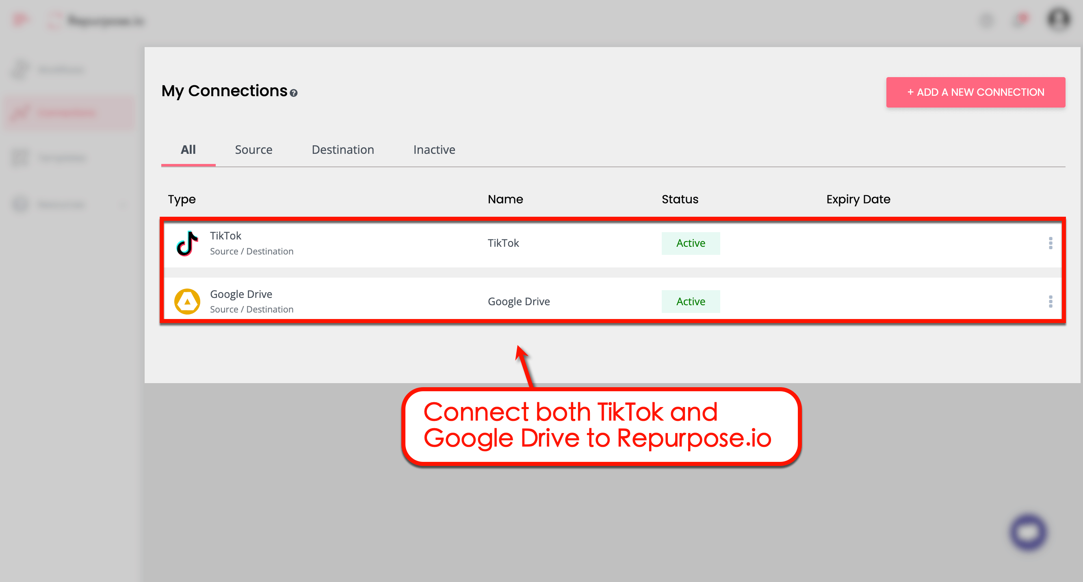
Task: Open the Repurpose.io home logo
Action: 95,21
